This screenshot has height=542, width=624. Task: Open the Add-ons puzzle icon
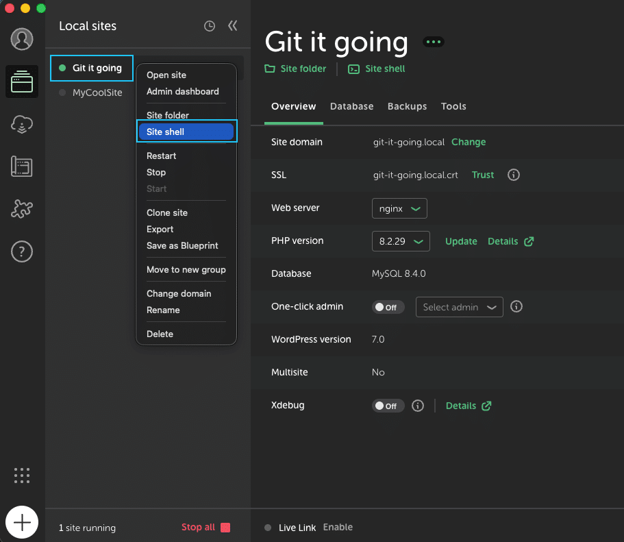(22, 209)
